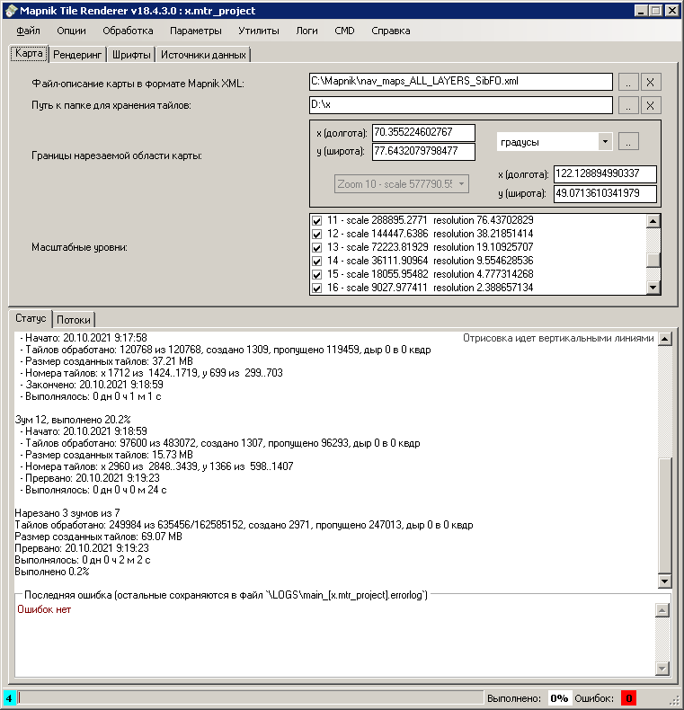Edit latitude field with 49.0713610341979
This screenshot has height=710, width=684.
click(x=605, y=194)
